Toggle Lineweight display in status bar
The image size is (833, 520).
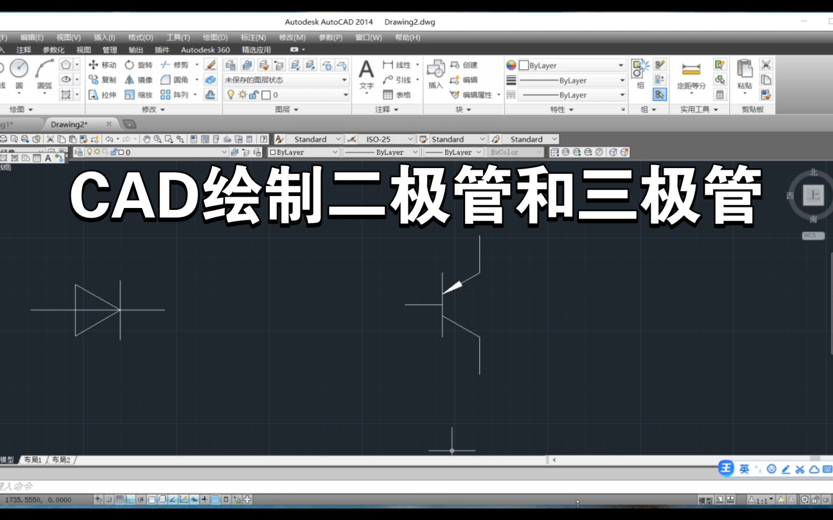(x=204, y=499)
